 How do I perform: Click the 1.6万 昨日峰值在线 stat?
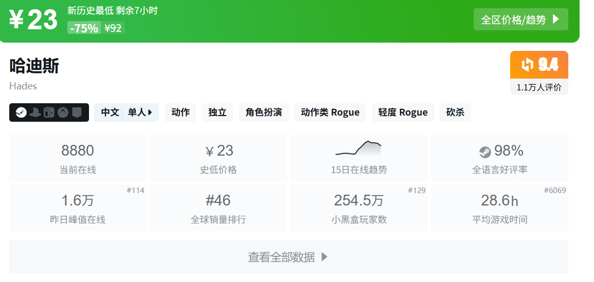point(78,208)
